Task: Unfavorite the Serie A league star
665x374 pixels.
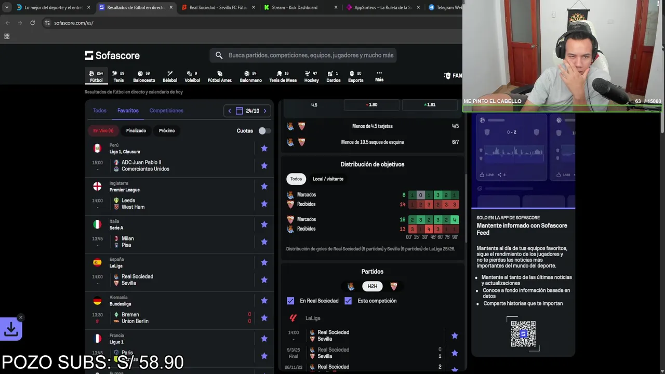Action: click(x=264, y=224)
